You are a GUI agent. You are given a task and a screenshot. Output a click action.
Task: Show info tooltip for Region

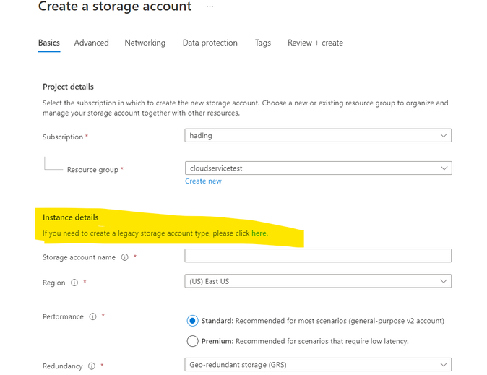point(74,283)
